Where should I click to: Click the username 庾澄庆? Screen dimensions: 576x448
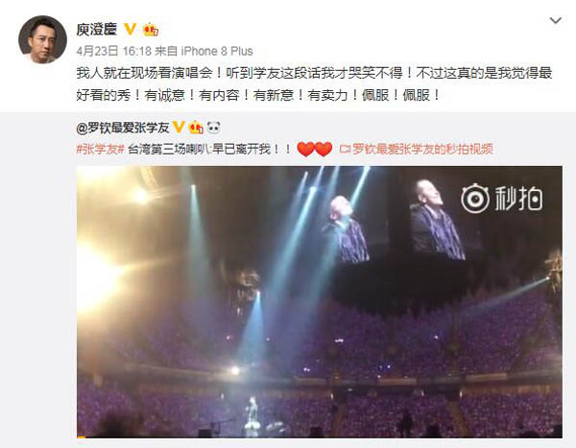(97, 29)
